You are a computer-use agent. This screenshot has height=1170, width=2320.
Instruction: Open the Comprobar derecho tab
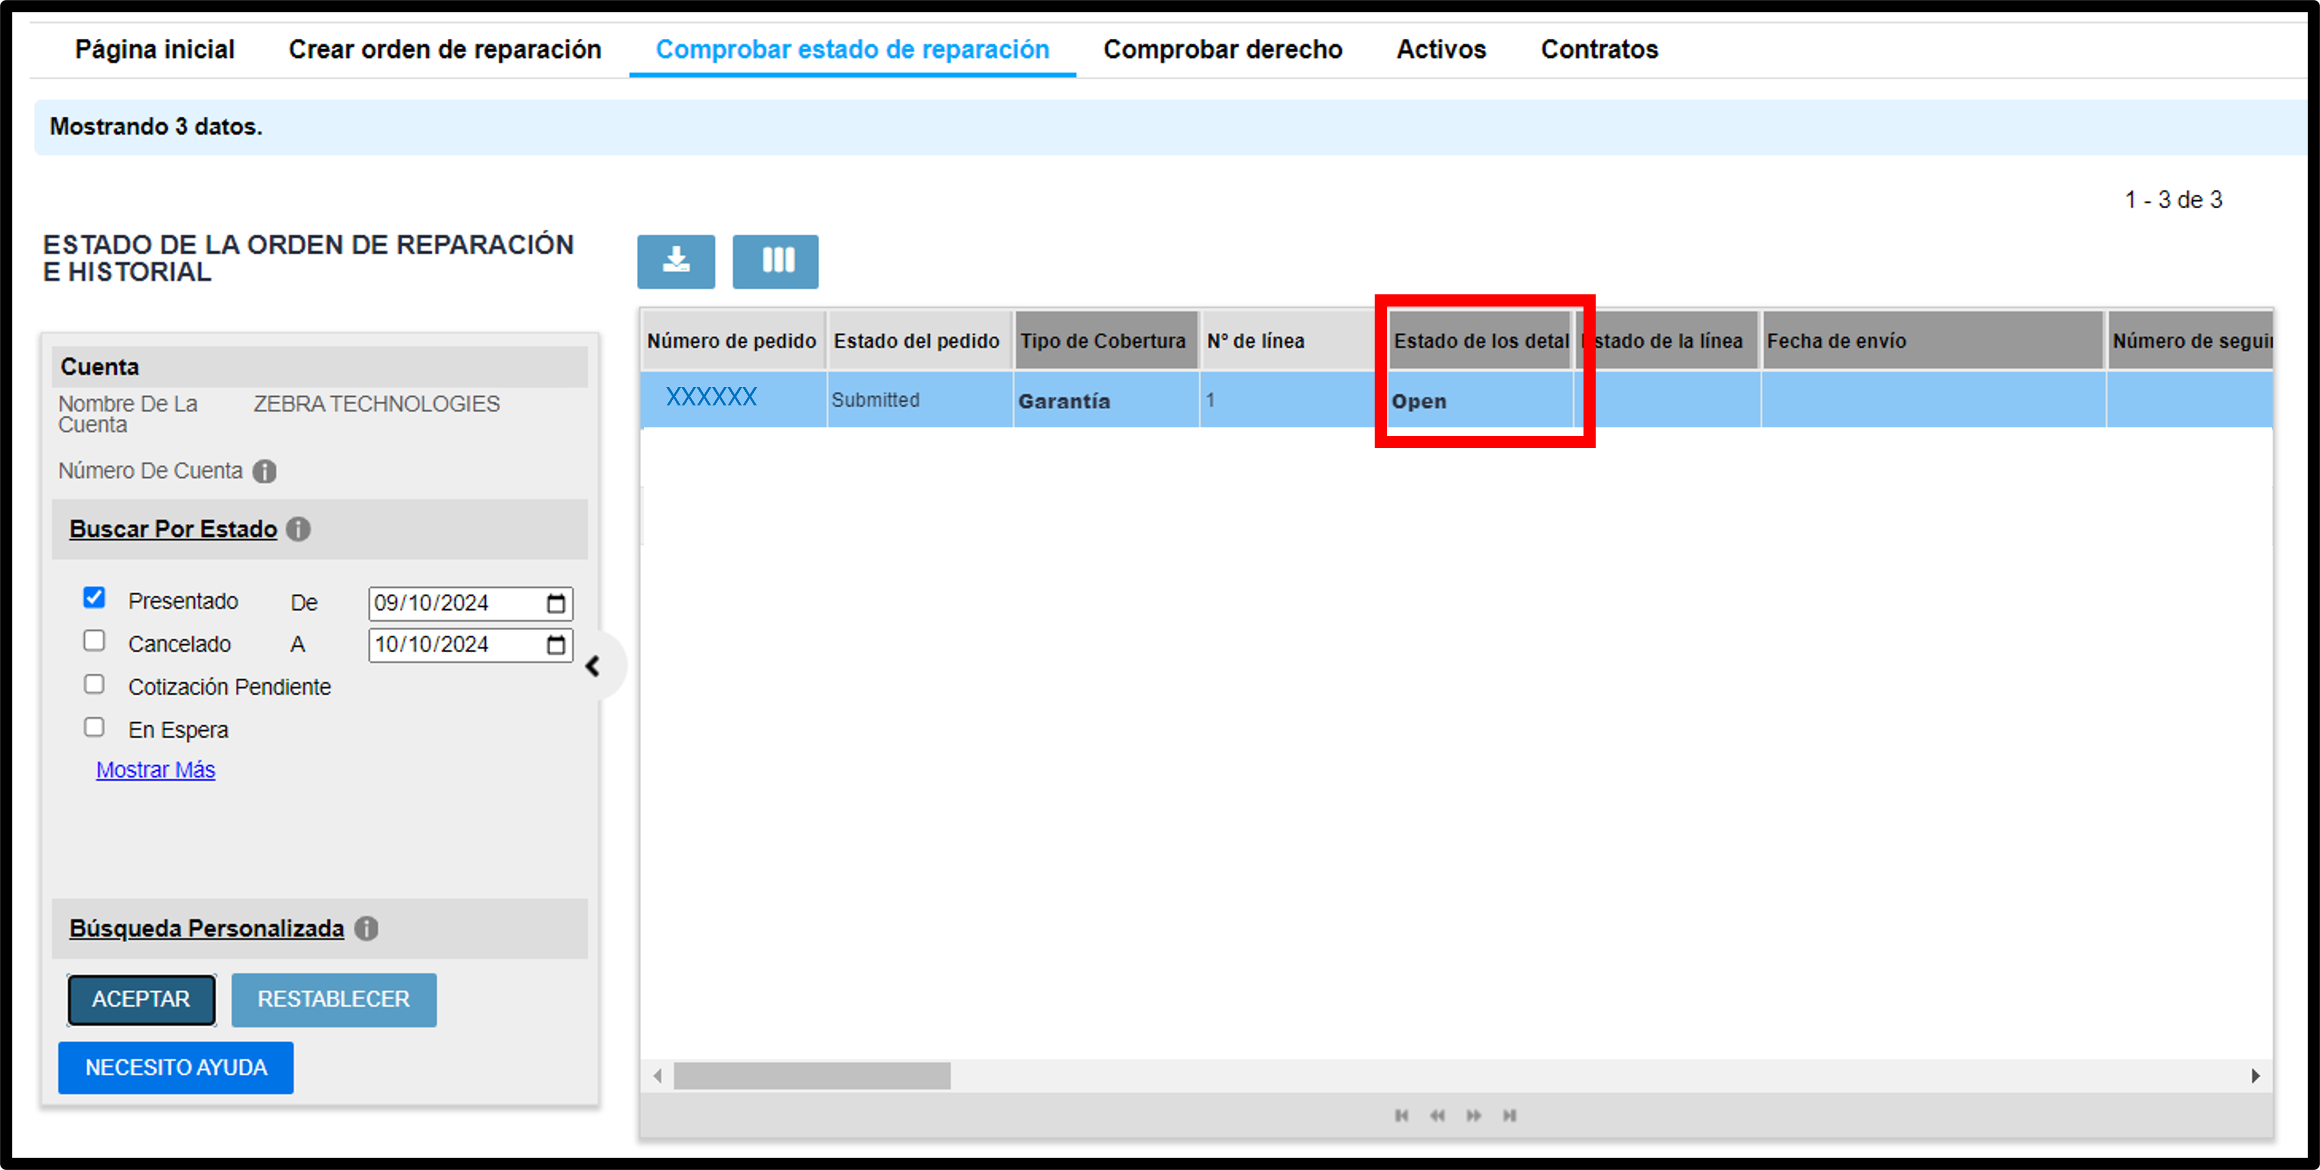1222,50
